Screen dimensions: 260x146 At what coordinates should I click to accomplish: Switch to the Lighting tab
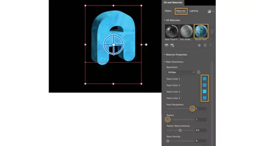pyautogui.click(x=194, y=11)
